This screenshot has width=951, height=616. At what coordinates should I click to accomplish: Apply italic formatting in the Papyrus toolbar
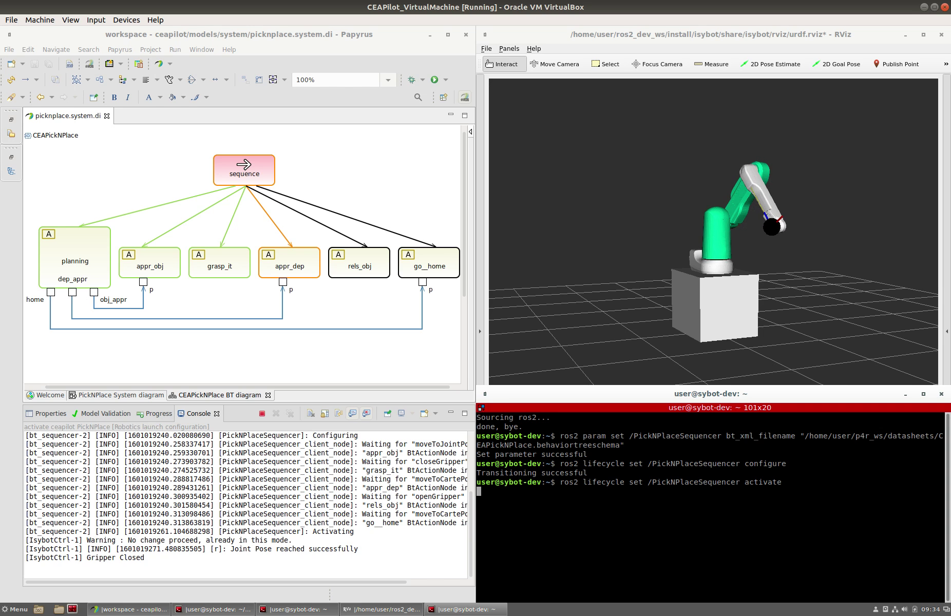pos(127,97)
